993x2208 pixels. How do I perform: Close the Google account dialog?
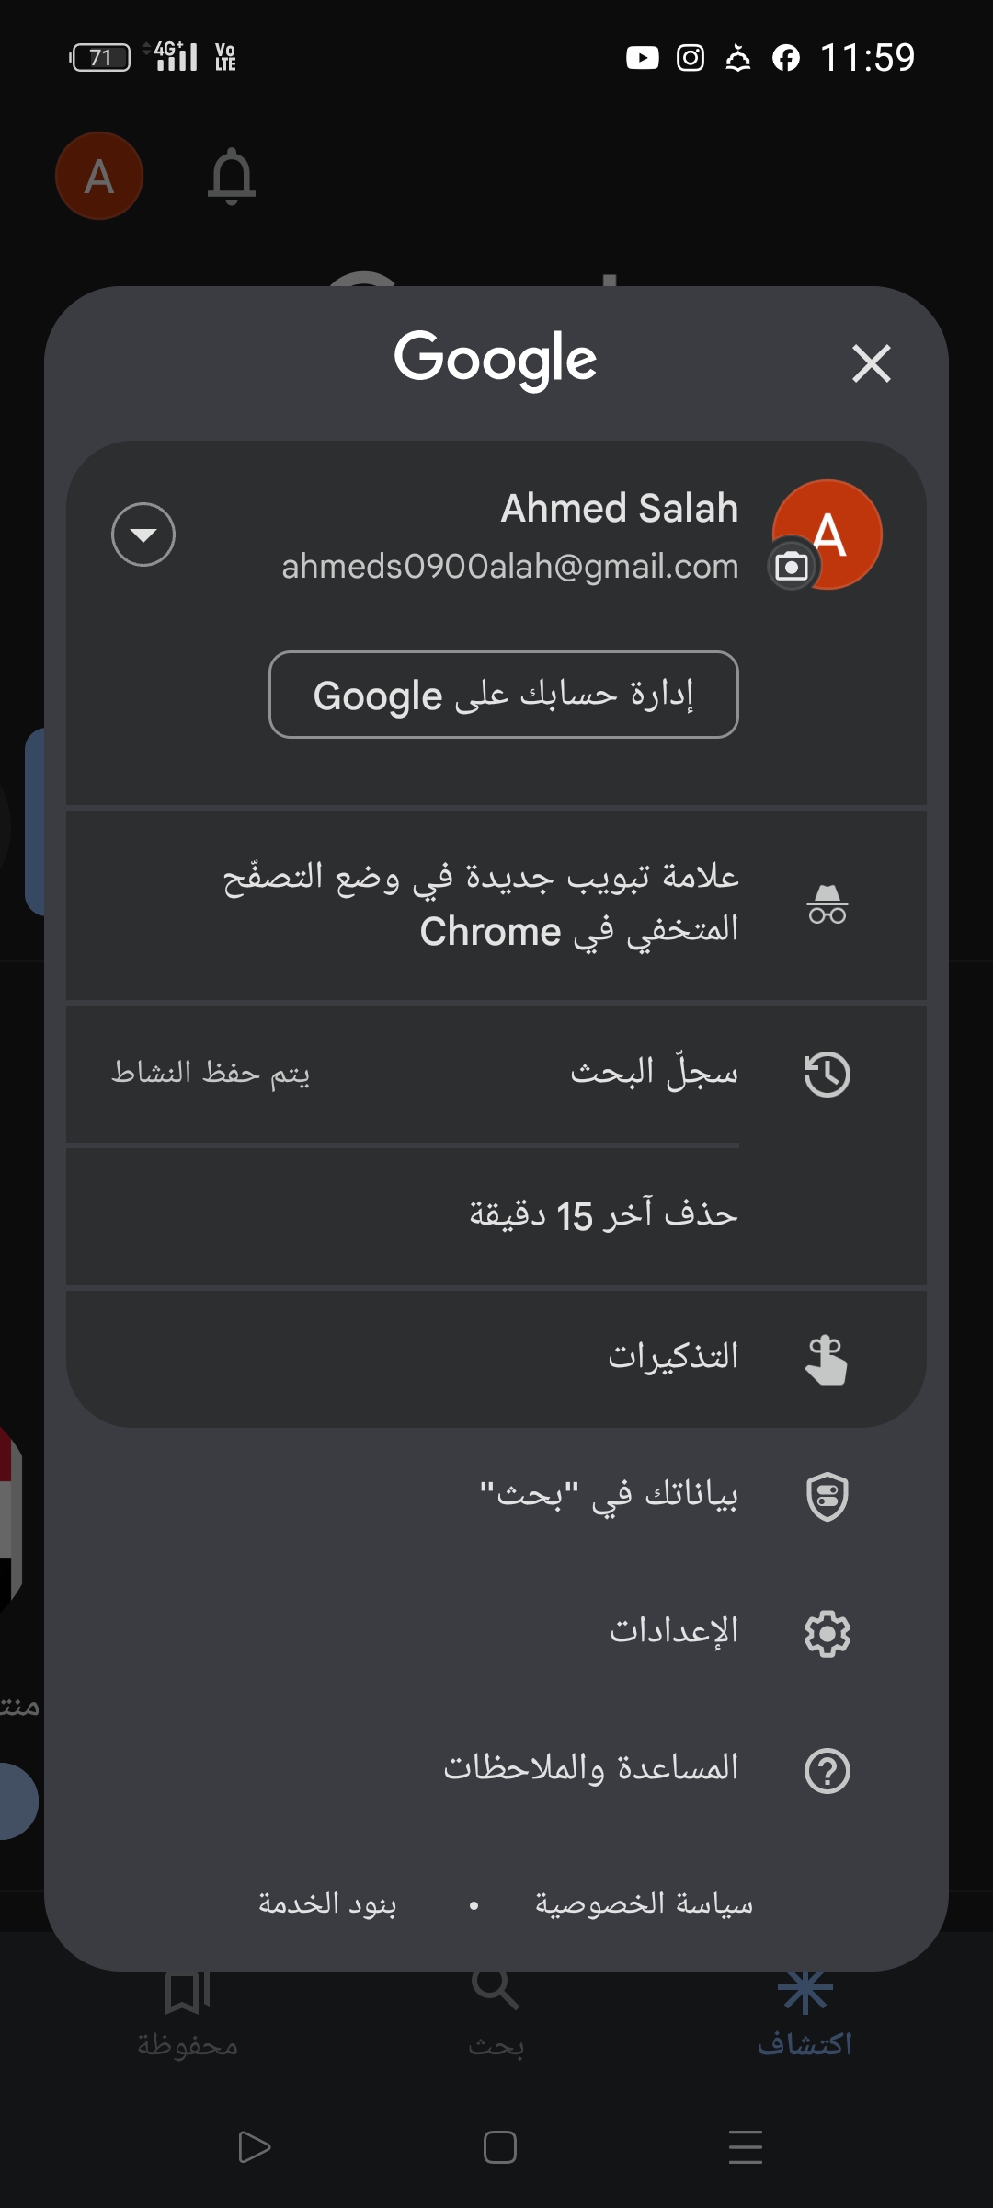click(x=871, y=363)
